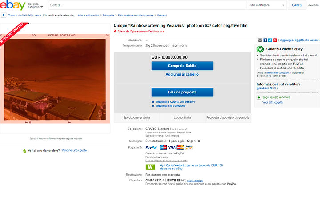Open termini e le condizioni link
The width and height of the screenshot is (320, 197).
coord(278,72)
